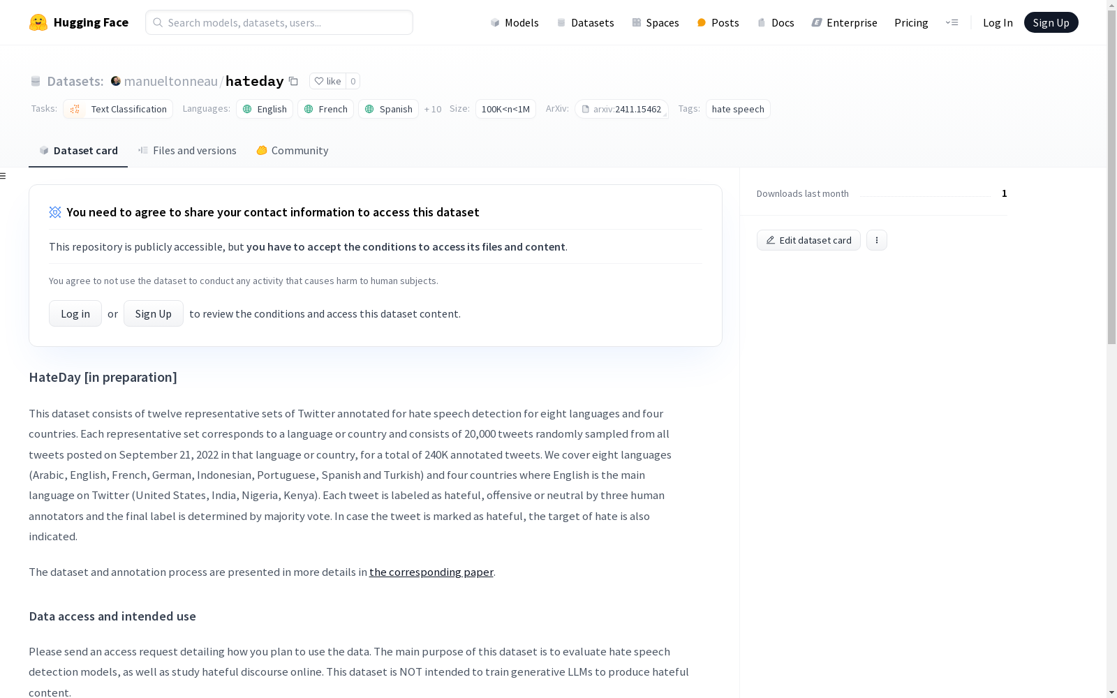Click the Datasets stack icon beside heading

(x=36, y=81)
